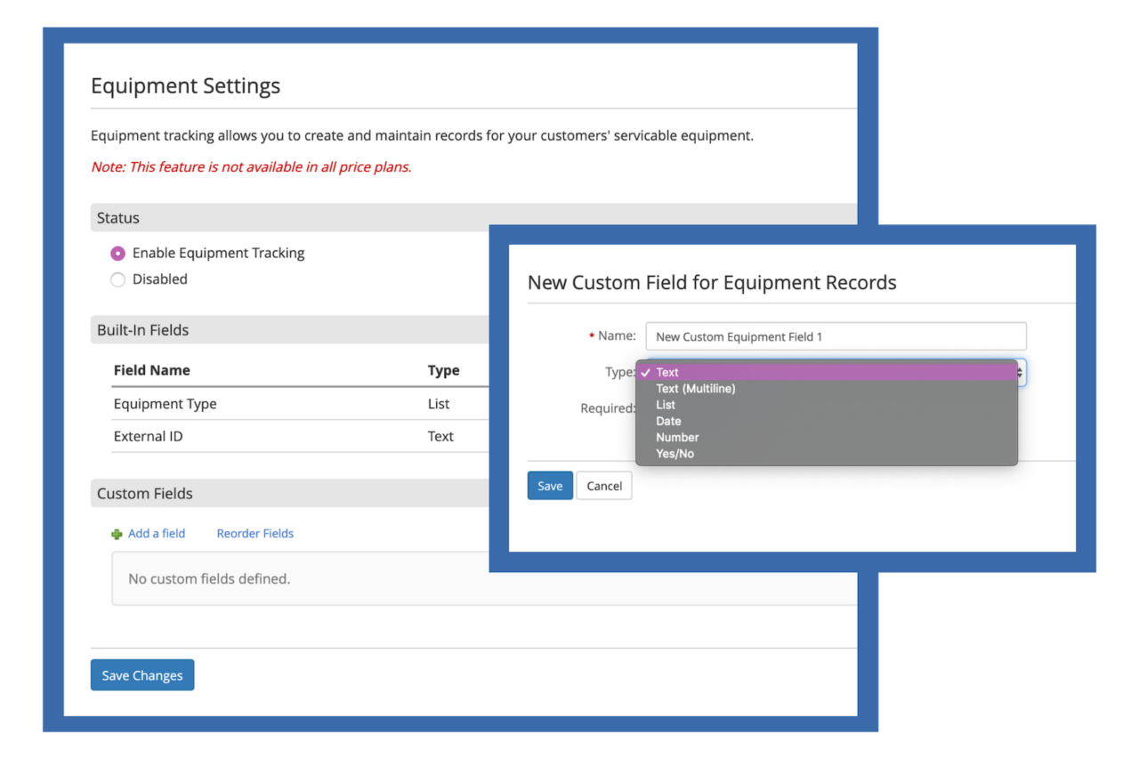Choose Text from the Type dropdown

pyautogui.click(x=667, y=372)
